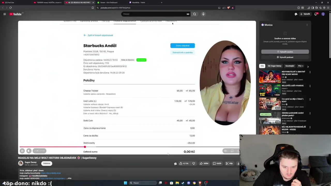The height and width of the screenshot is (186, 331).
Task: Click the Vytvořit podcast button
Action: tap(285, 57)
